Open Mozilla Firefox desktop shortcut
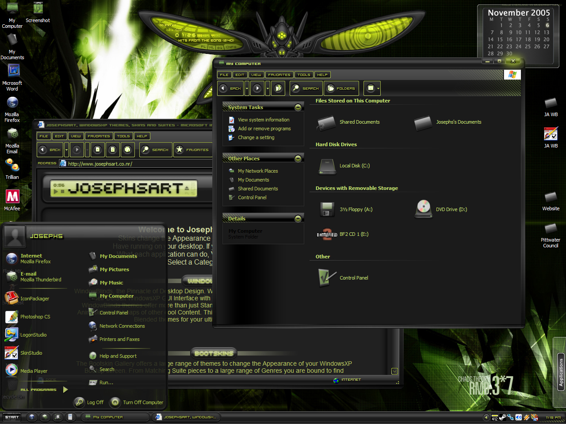The width and height of the screenshot is (566, 424). click(12, 110)
